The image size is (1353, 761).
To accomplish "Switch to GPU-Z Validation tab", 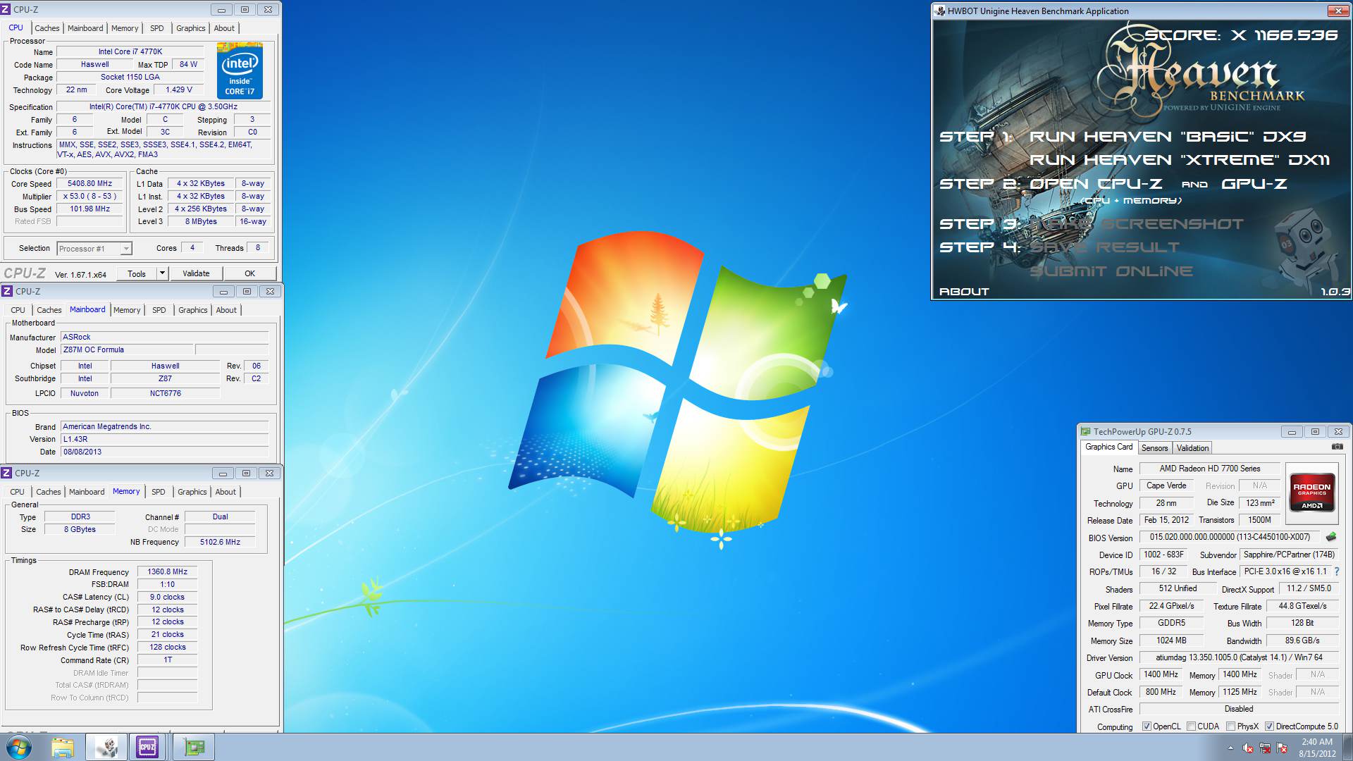I will [x=1192, y=448].
